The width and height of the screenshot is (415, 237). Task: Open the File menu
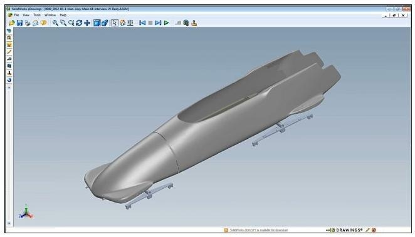point(16,15)
